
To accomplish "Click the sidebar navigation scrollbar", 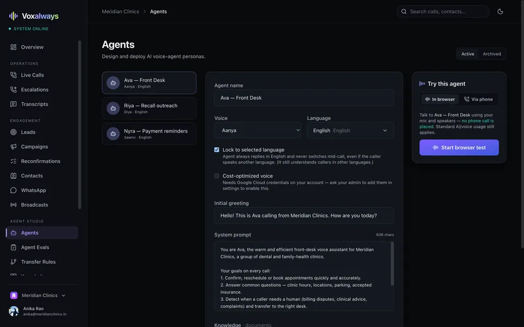I will (x=80, y=125).
